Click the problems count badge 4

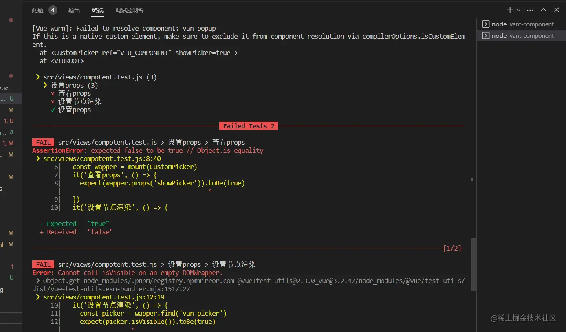tap(53, 10)
